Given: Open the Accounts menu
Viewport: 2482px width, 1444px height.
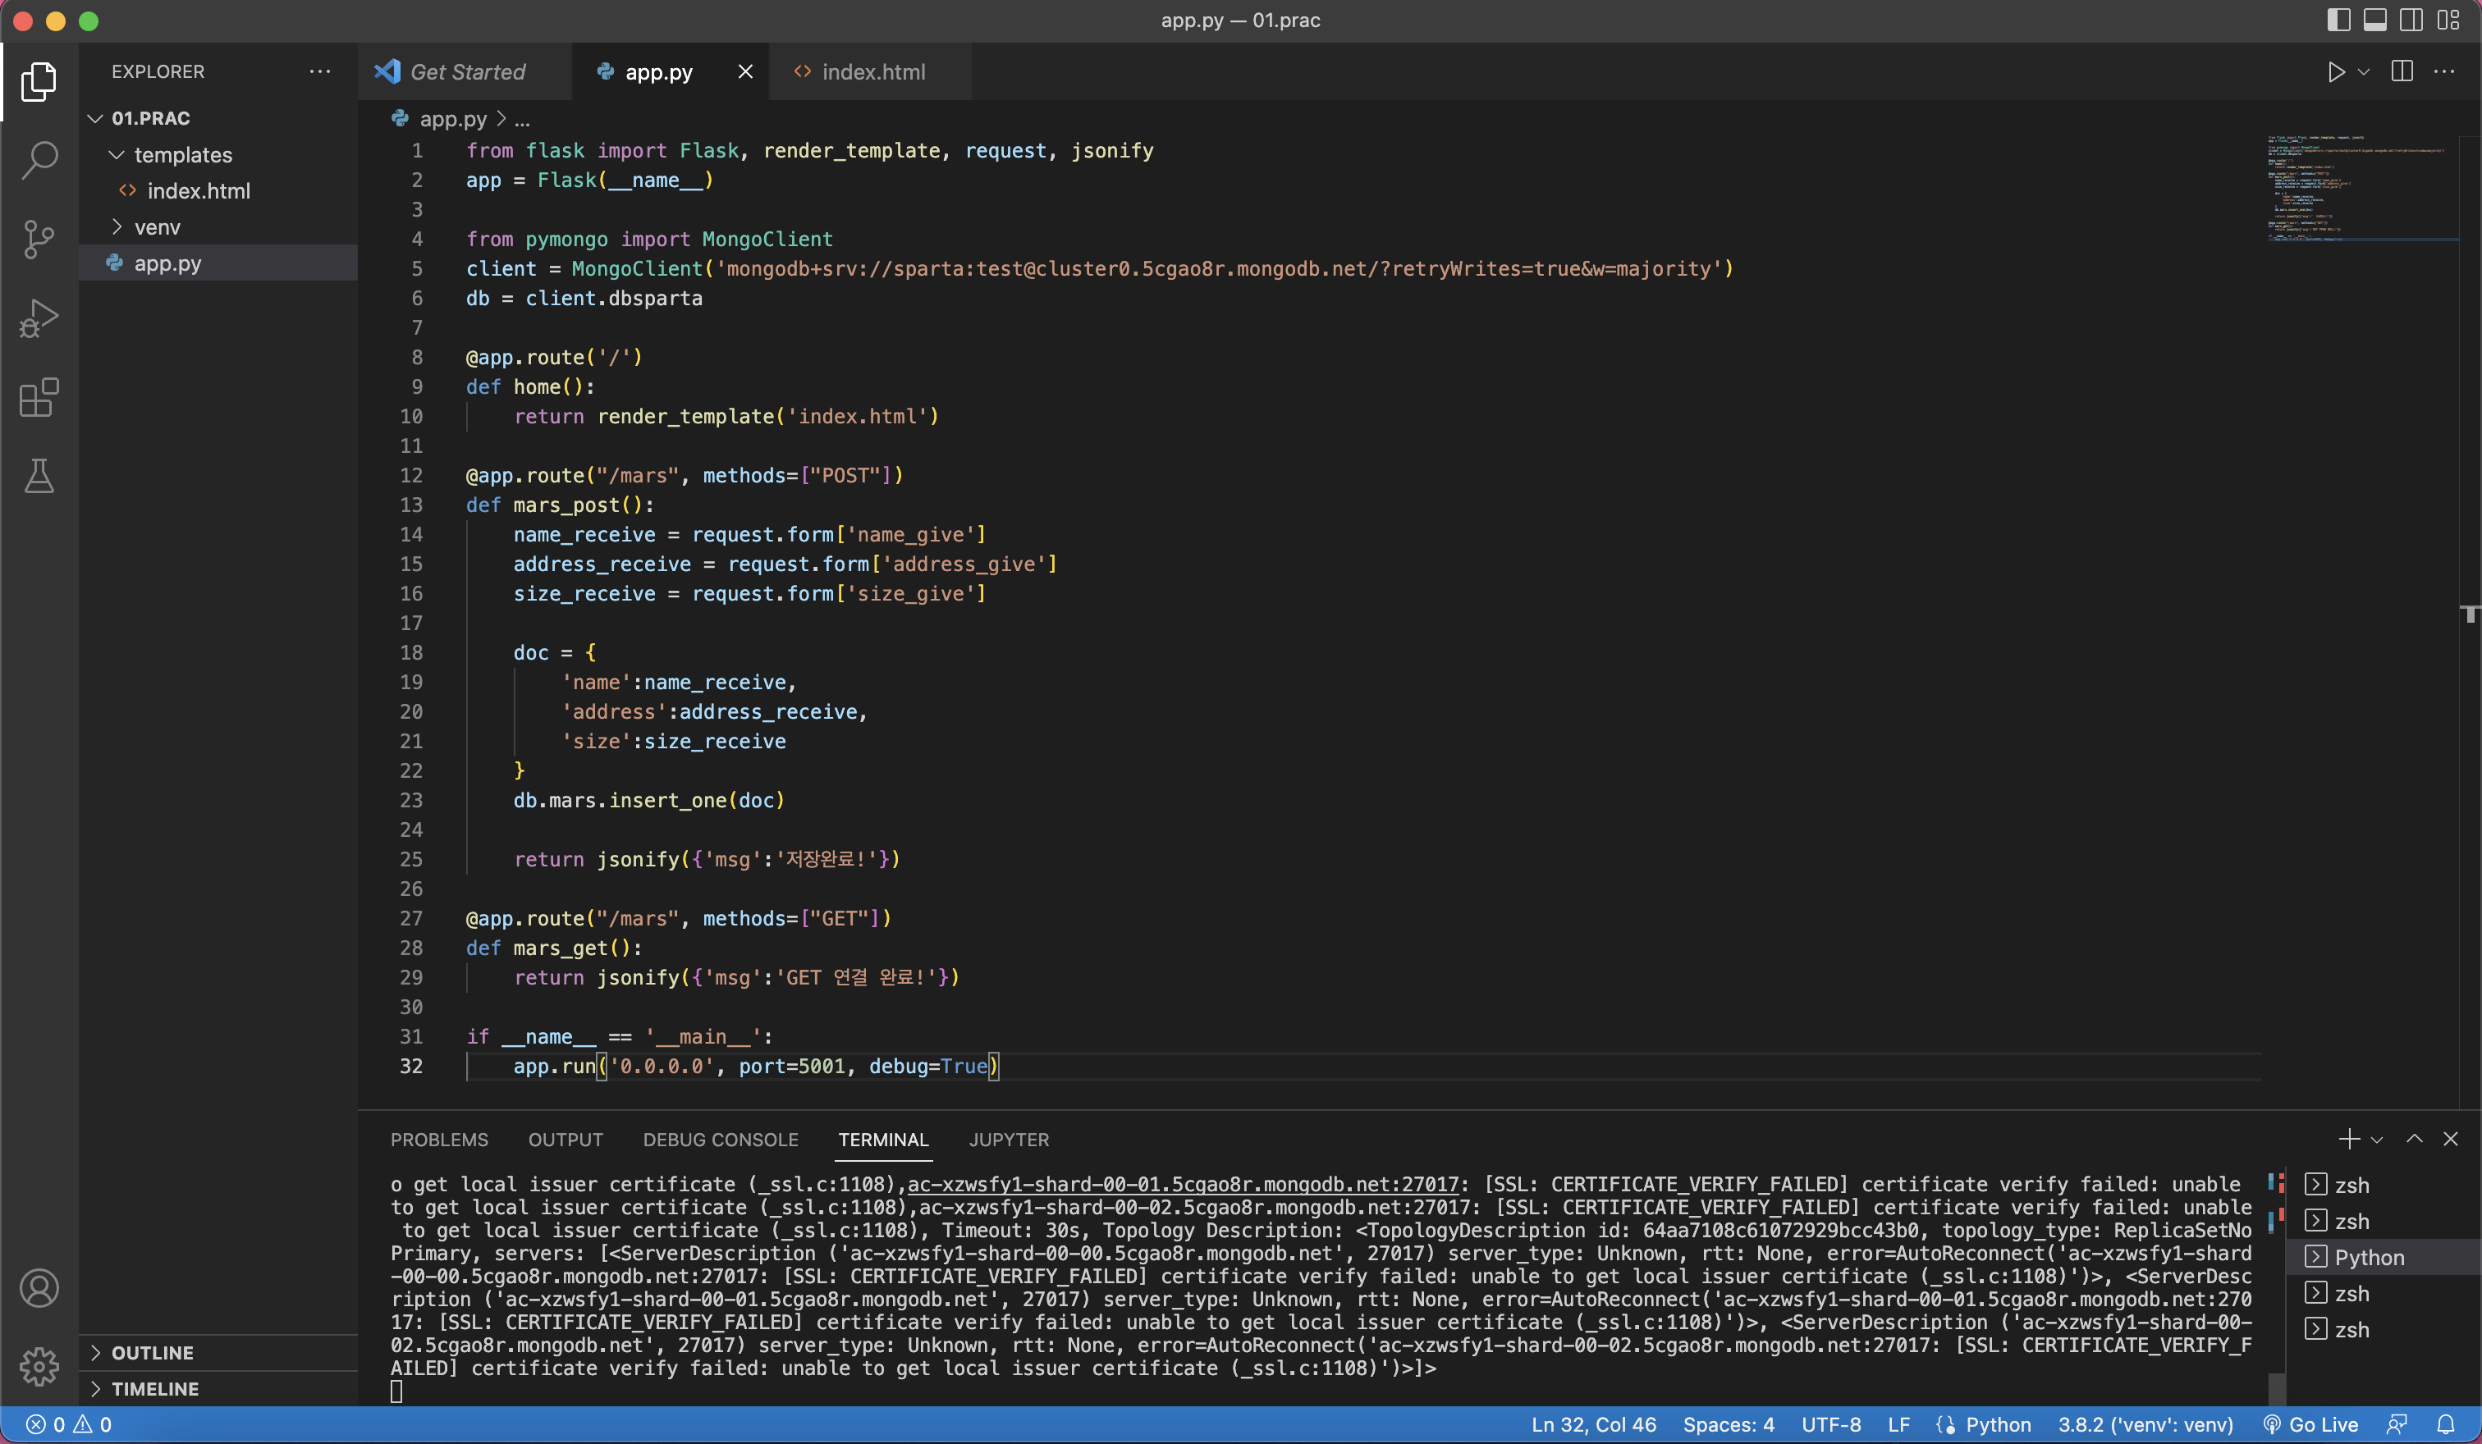Looking at the screenshot, I should [x=39, y=1288].
